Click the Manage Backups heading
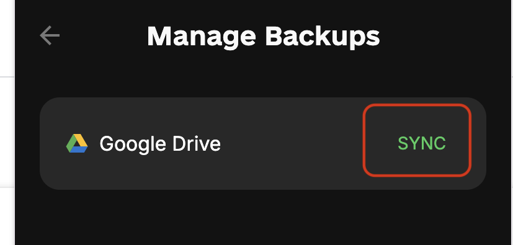Viewport: 513px width, 245px height. pyautogui.click(x=264, y=37)
